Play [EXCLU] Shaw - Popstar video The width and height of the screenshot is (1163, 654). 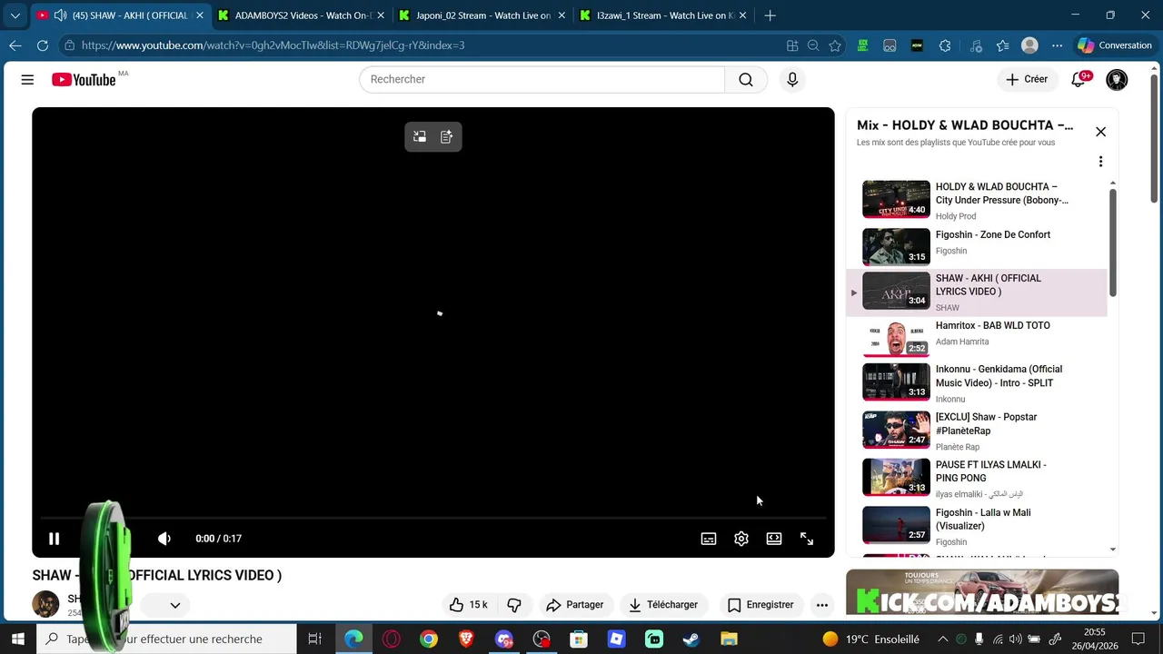[x=978, y=431]
